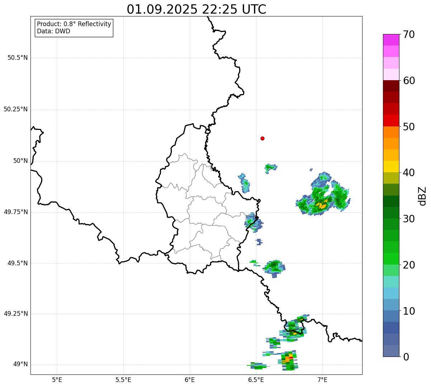Click the 6°E longitude label
The image size is (431, 387).
point(190,379)
